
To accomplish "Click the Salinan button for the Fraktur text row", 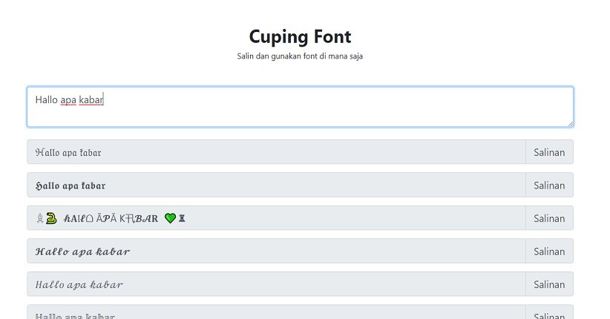I will (x=549, y=152).
